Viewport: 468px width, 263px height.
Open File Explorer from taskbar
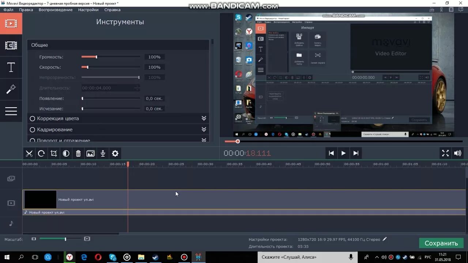tap(141, 257)
